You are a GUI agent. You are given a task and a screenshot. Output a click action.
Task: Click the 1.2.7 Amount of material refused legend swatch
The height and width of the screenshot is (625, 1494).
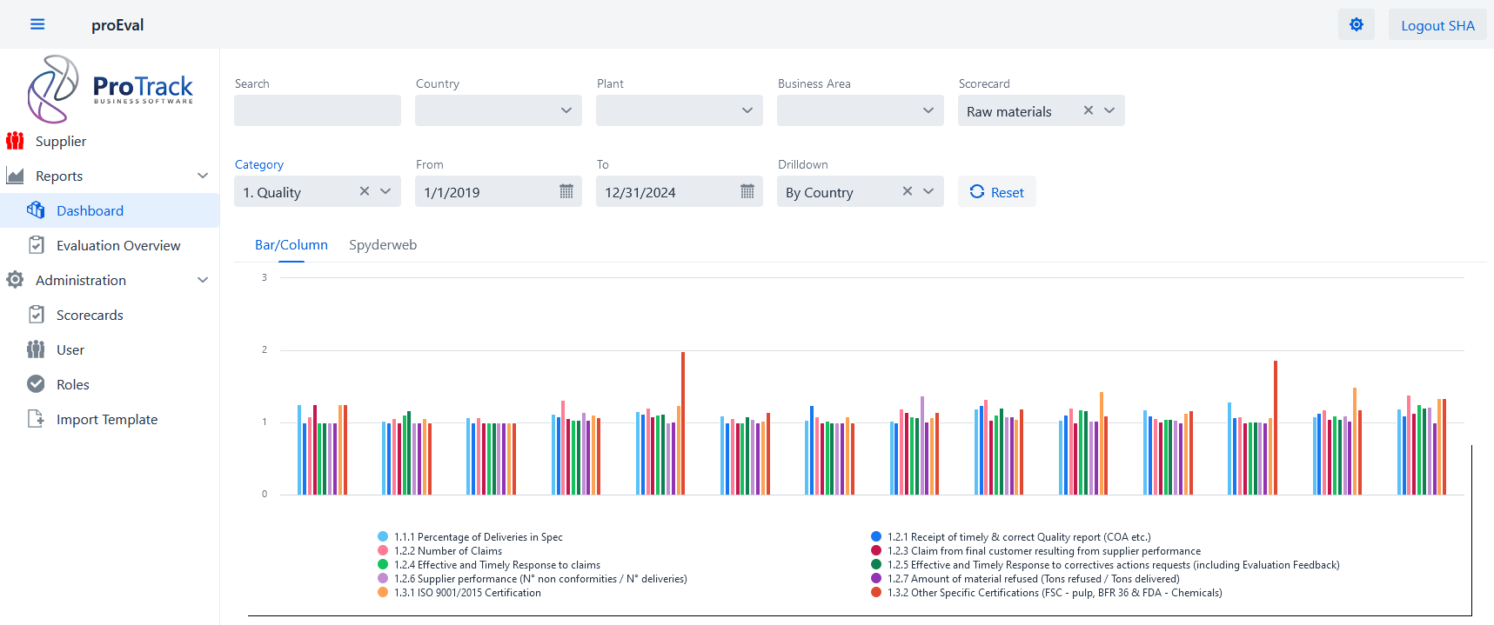click(x=876, y=579)
